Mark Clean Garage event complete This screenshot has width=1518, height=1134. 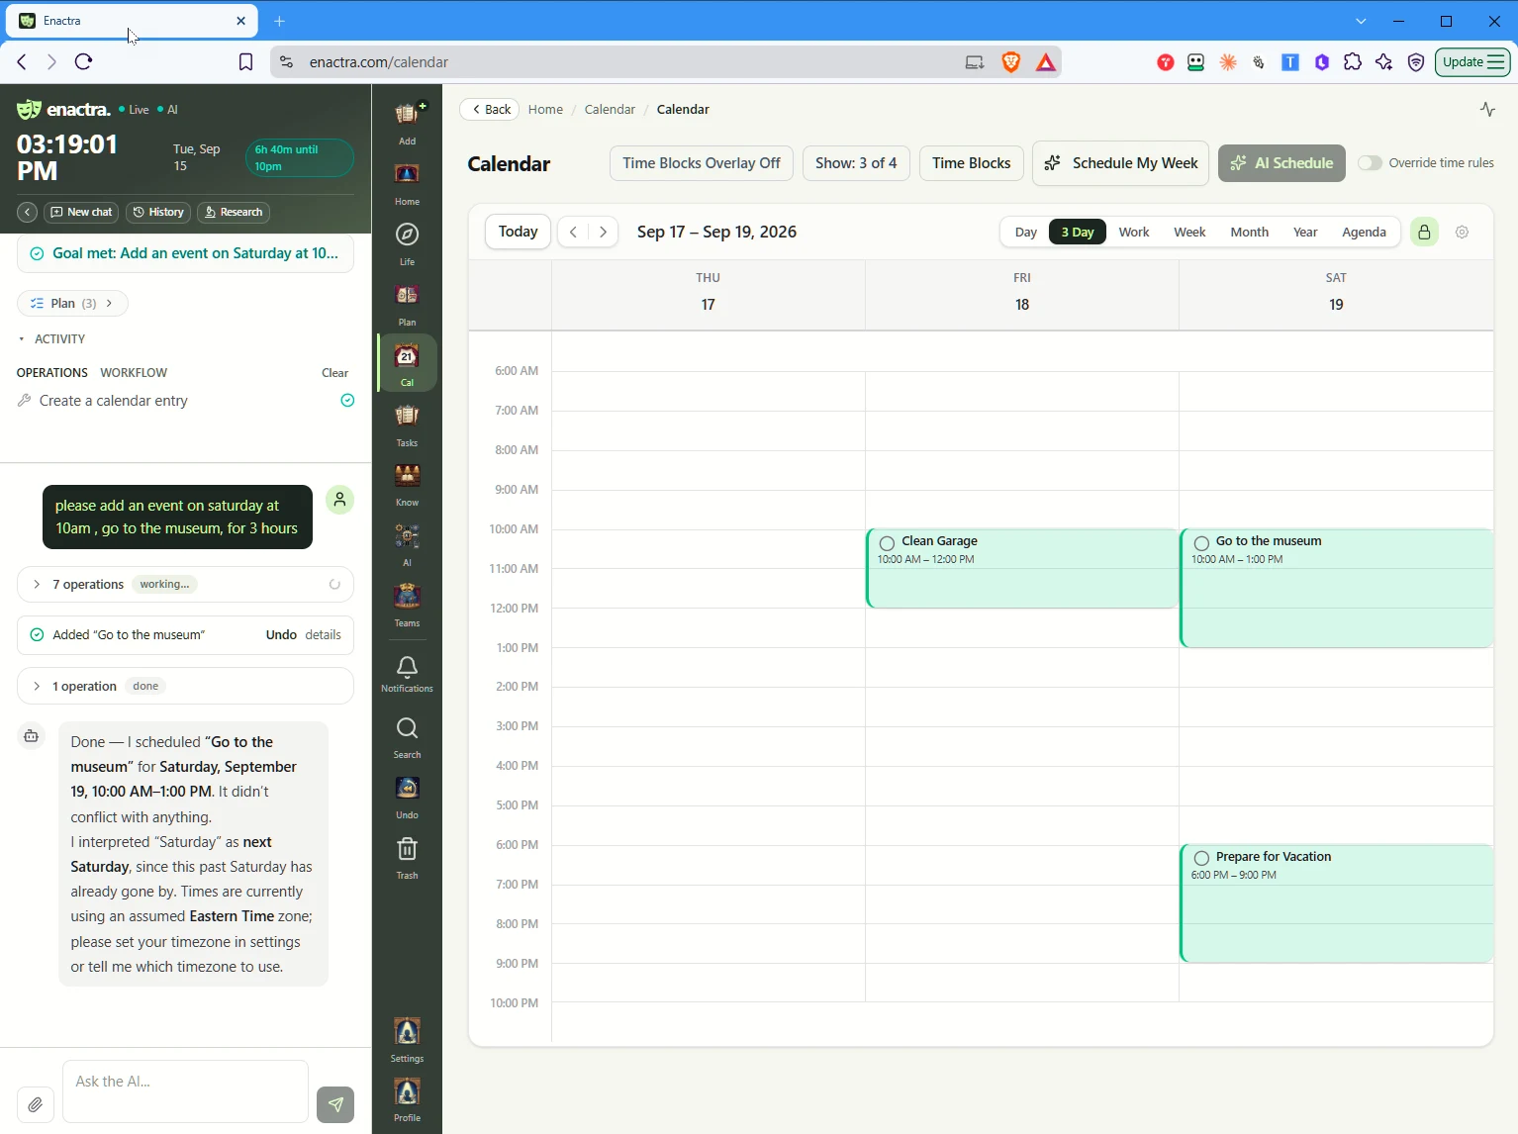pyautogui.click(x=887, y=542)
